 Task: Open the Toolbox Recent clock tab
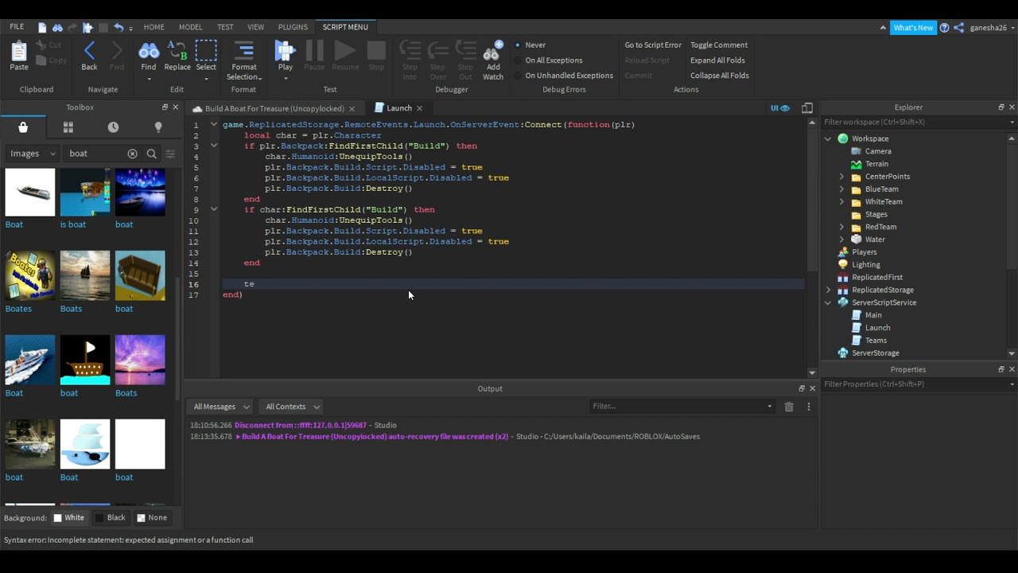pos(113,127)
